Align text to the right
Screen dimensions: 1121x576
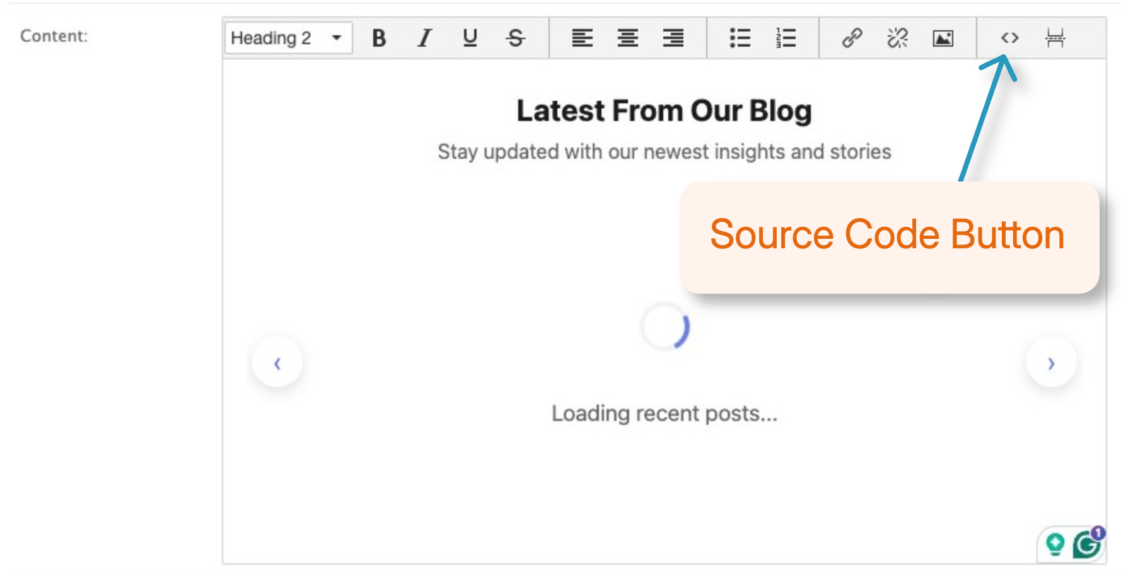(672, 38)
